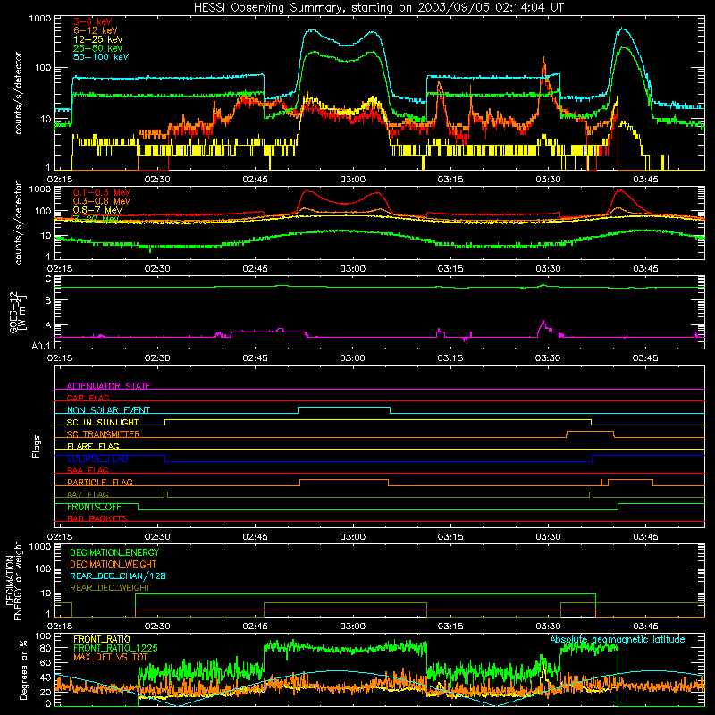Screen dimensions: 715x715
Task: Select the 0.3-0.8 MeV legend label
Action: (x=102, y=201)
